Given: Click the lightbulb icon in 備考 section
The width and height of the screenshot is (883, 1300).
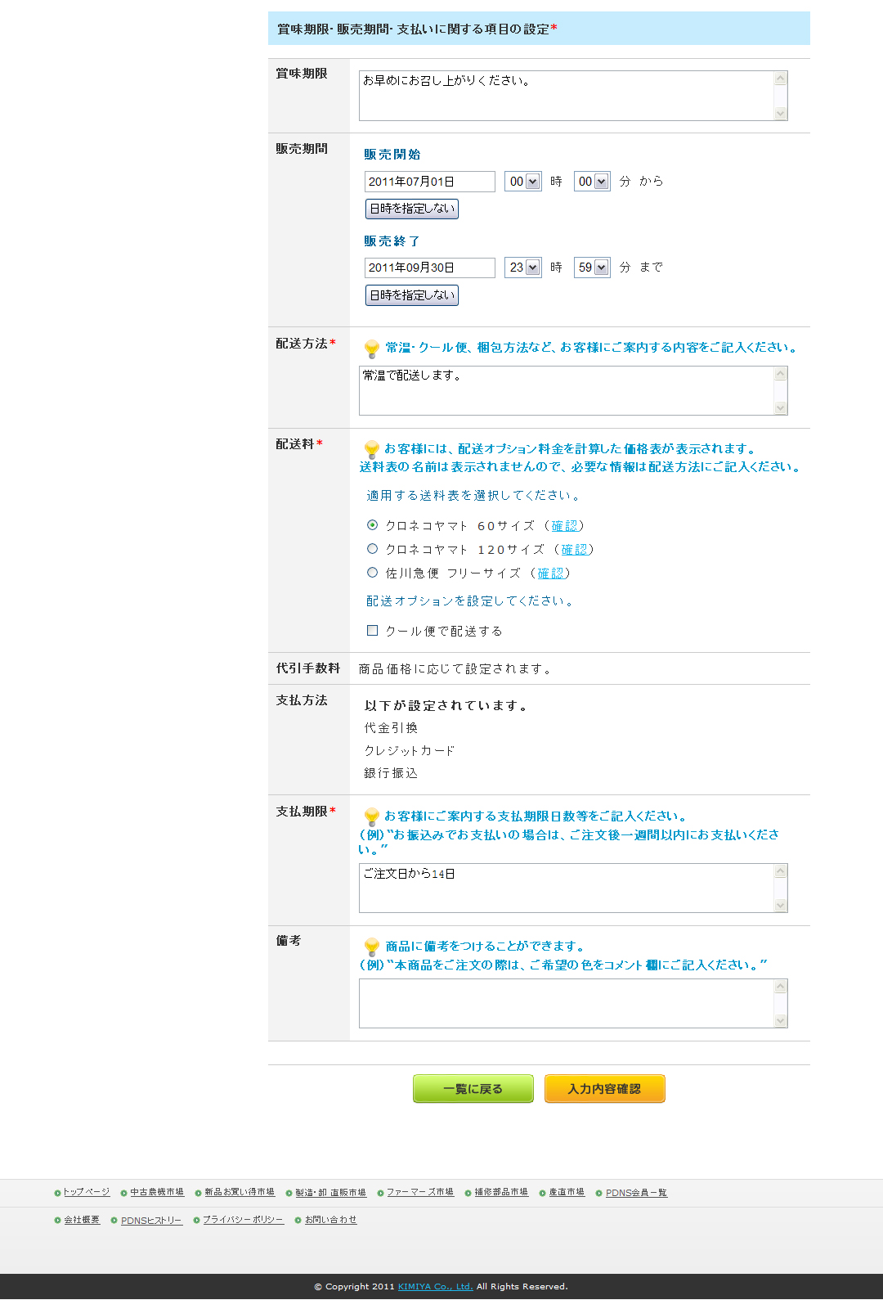Looking at the screenshot, I should (x=371, y=947).
